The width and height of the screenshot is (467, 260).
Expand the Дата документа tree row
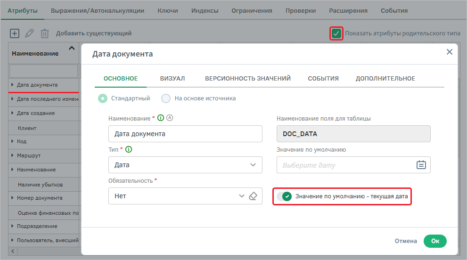coord(12,85)
